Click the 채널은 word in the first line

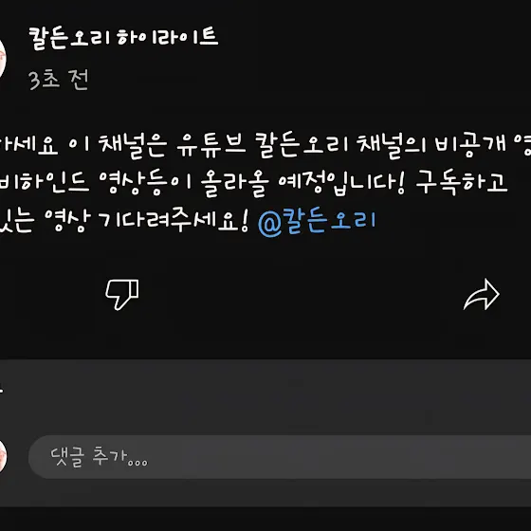(x=133, y=146)
